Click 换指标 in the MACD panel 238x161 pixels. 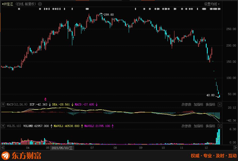[210, 105]
